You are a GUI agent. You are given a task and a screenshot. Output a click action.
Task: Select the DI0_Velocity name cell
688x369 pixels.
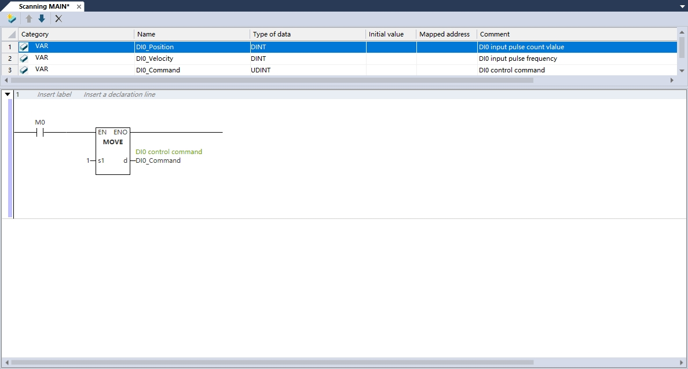click(192, 59)
